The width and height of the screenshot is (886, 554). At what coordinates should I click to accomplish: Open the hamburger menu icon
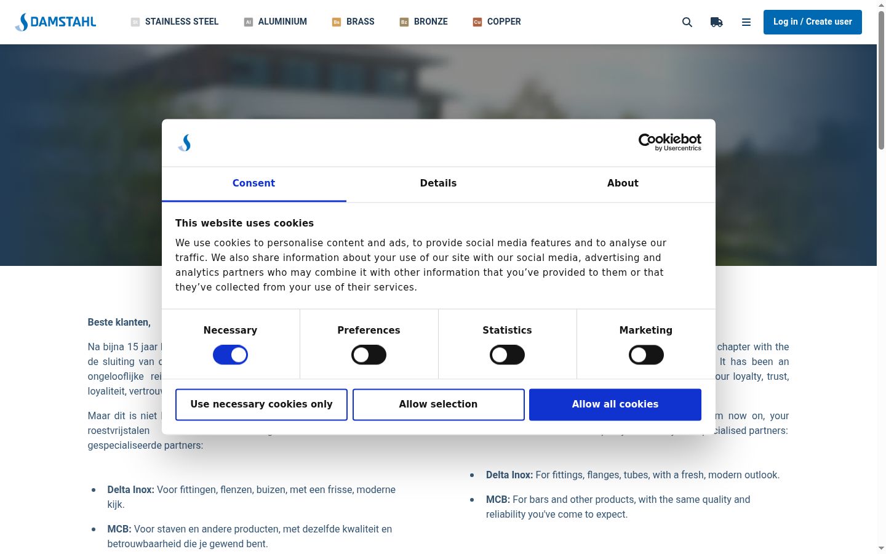746,22
